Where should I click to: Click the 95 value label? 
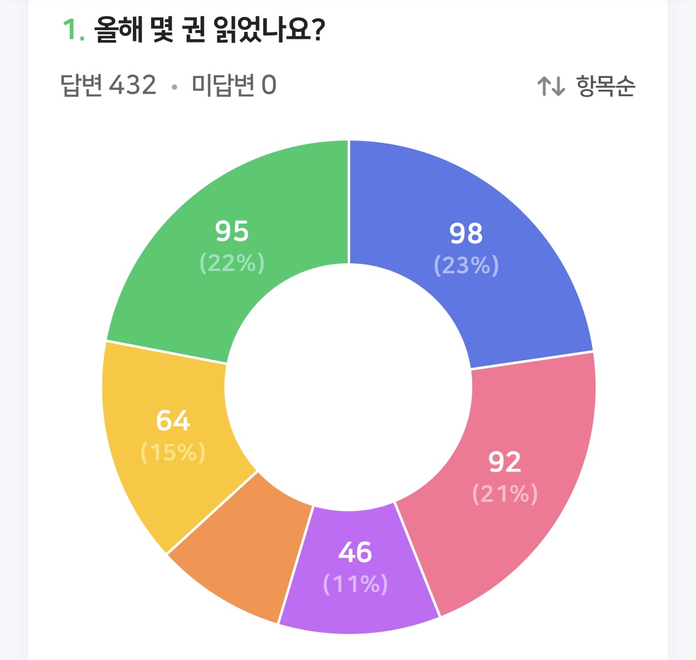[x=232, y=231]
